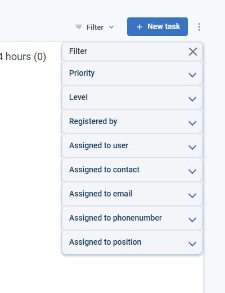The image size is (225, 293).
Task: Click the plus icon in New task
Action: 139,27
